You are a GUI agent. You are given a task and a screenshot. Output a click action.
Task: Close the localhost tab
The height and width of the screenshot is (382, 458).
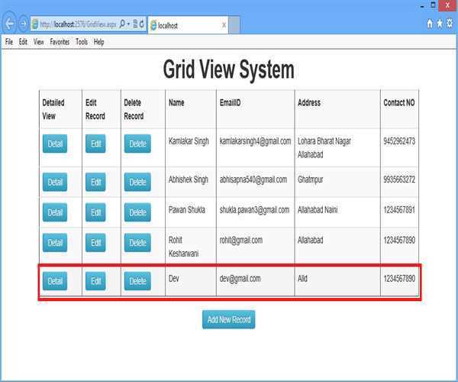click(224, 25)
